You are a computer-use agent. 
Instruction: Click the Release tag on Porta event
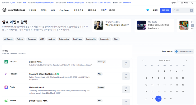click(x=101, y=87)
